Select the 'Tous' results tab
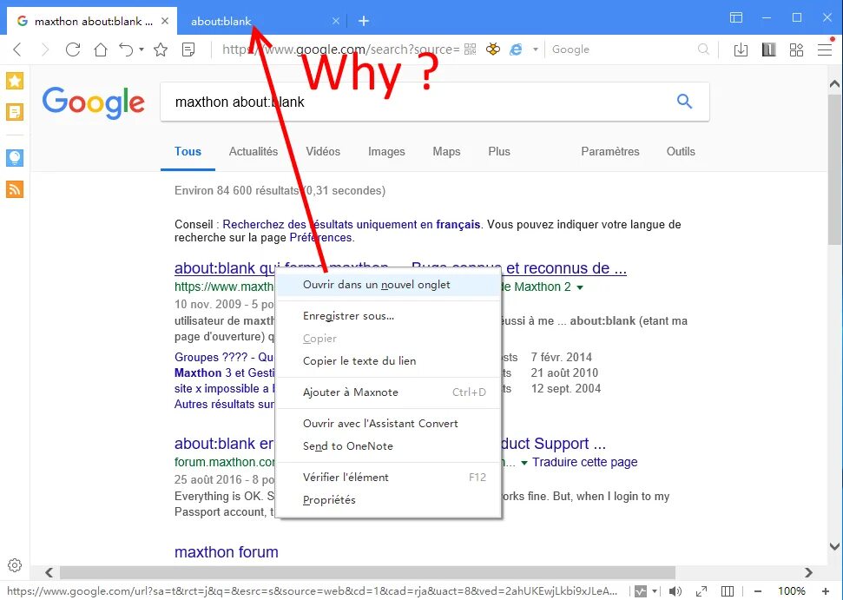This screenshot has height=600, width=843. coord(188,152)
